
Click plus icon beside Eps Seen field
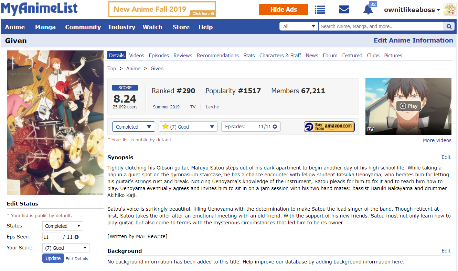coord(76,237)
